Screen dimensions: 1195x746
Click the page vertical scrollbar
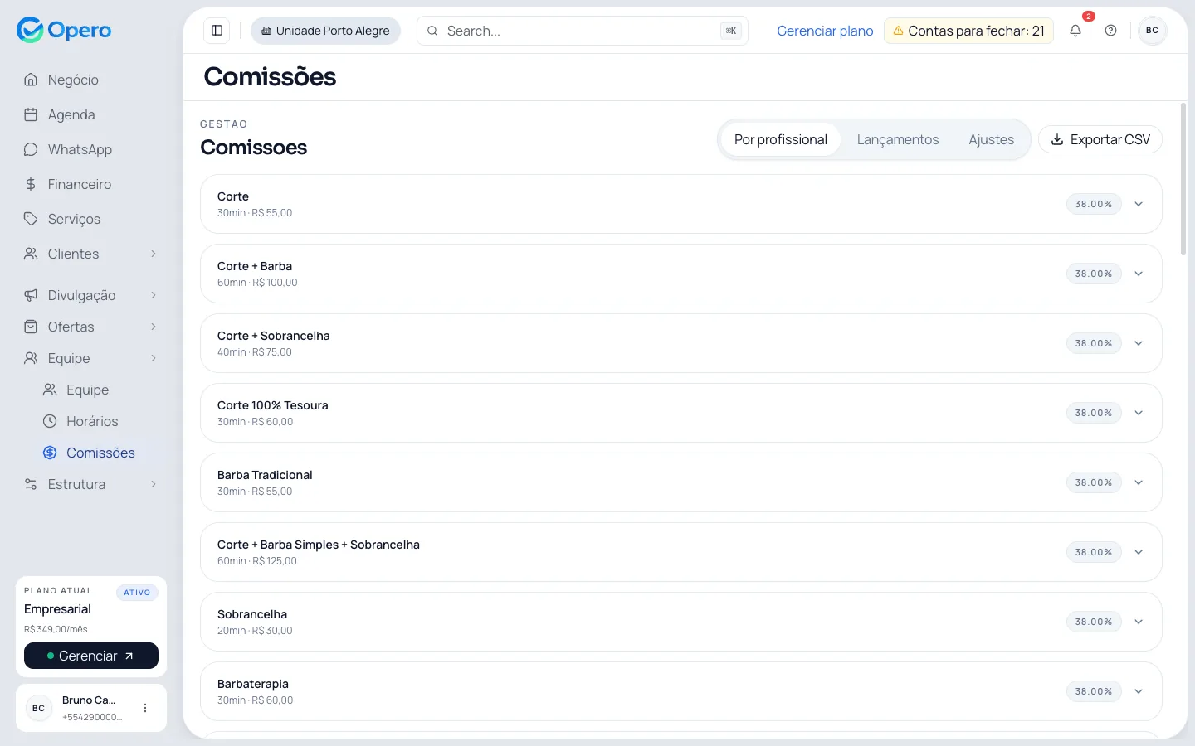click(1183, 179)
